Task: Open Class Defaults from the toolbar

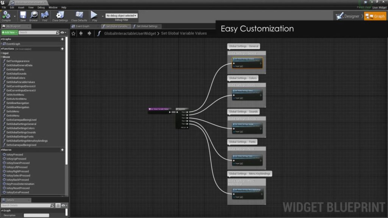Action: pos(79,16)
